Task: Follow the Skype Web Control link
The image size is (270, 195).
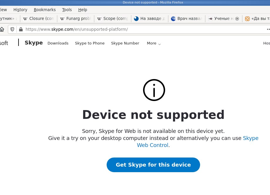Action: [152, 145]
